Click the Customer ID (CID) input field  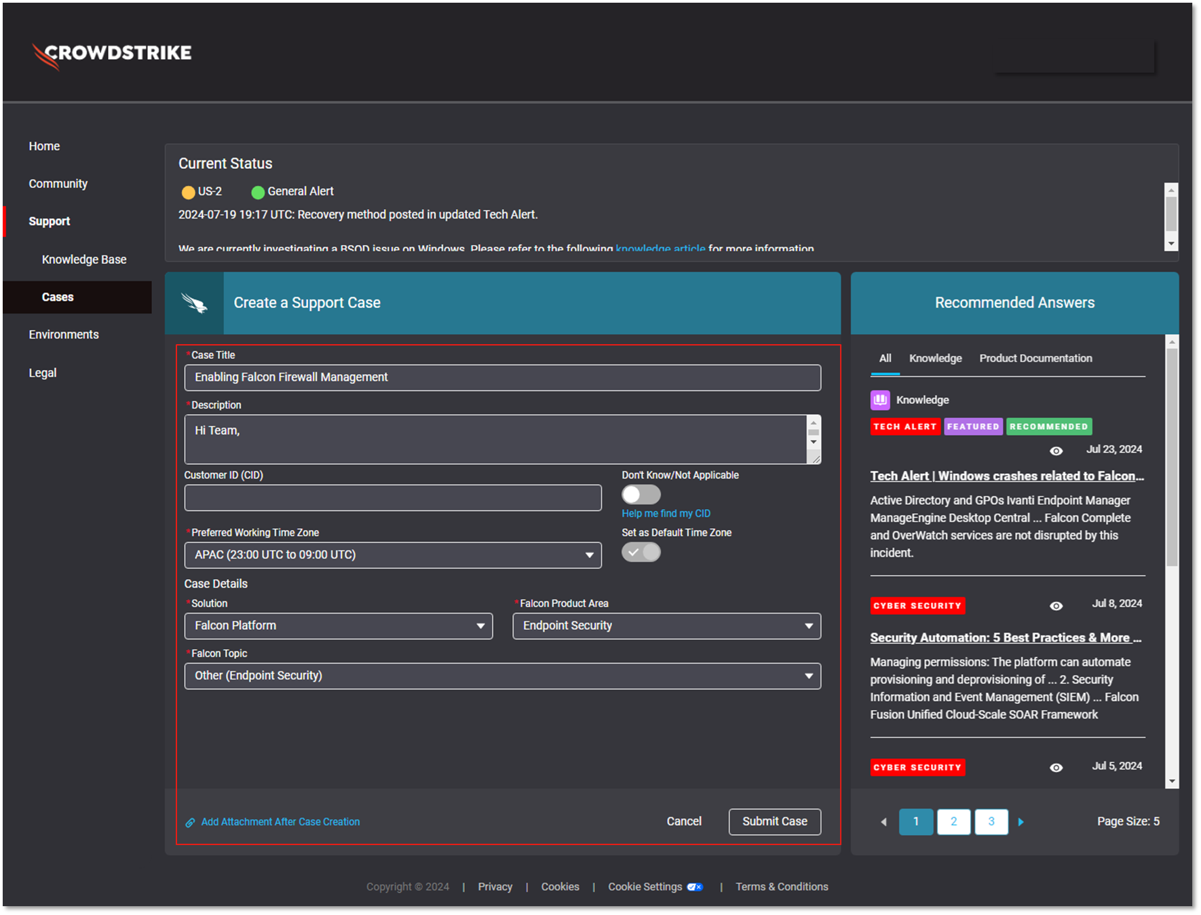[393, 498]
